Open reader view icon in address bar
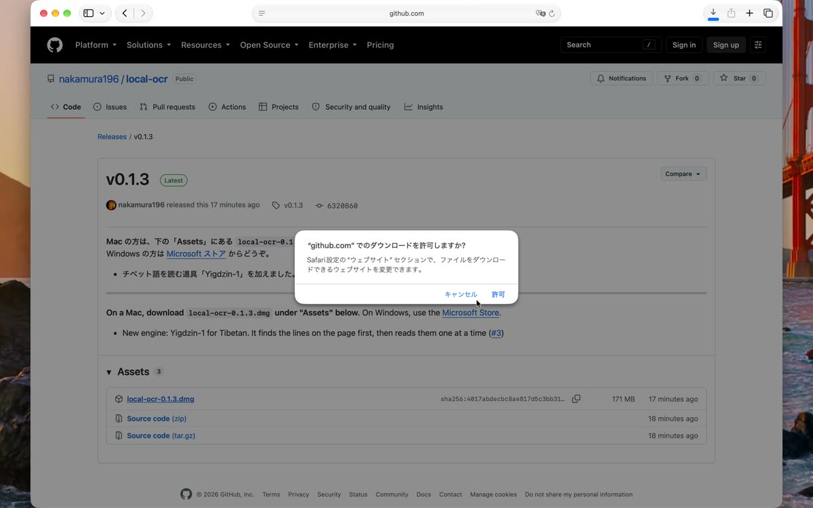Viewport: 813px width, 508px height. pyautogui.click(x=262, y=14)
